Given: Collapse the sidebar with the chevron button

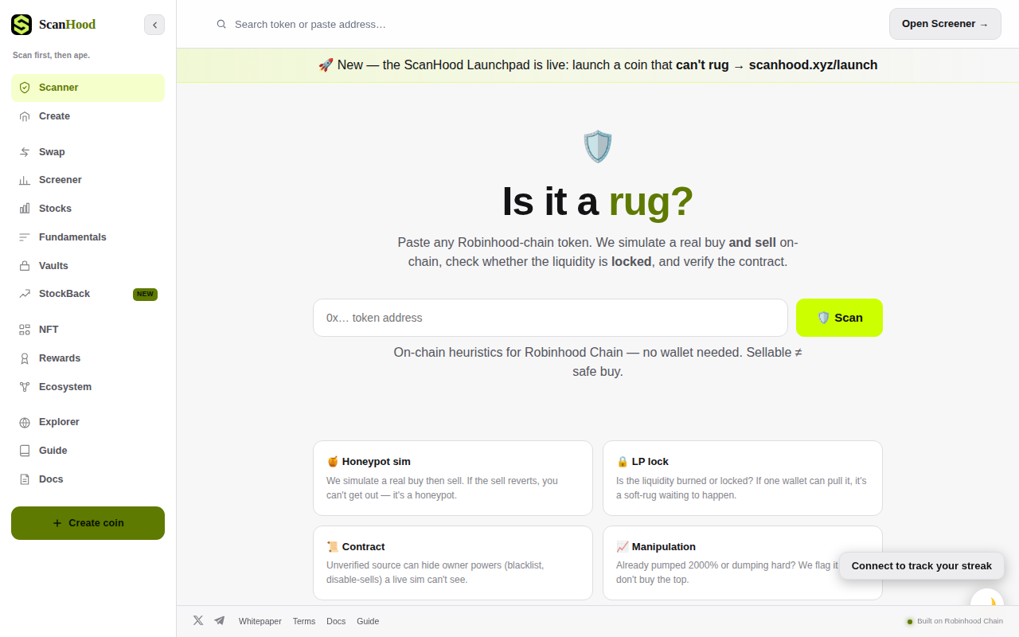Looking at the screenshot, I should click(x=154, y=25).
